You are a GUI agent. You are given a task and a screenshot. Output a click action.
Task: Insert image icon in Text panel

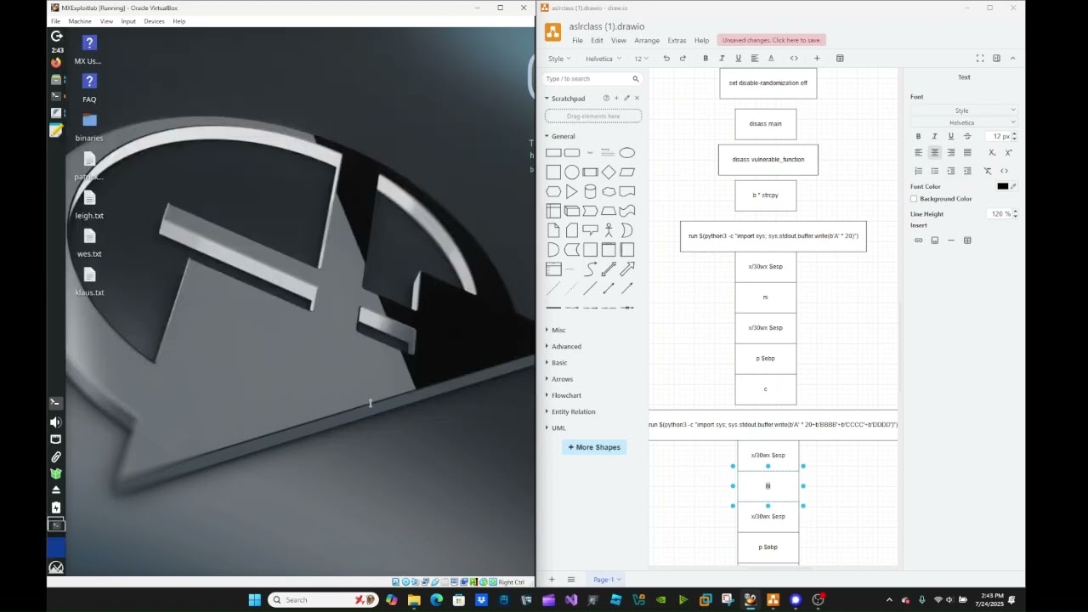(x=934, y=241)
